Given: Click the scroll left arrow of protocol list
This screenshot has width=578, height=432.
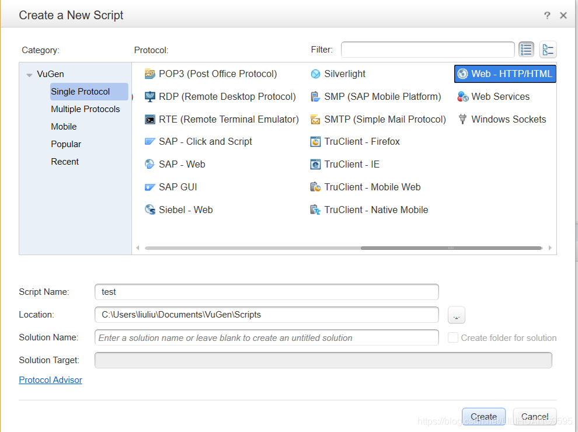Looking at the screenshot, I should (x=138, y=248).
